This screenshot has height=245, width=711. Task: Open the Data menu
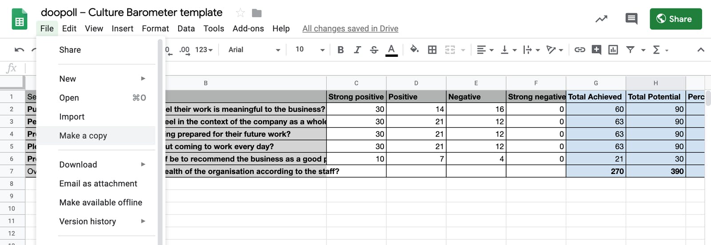[186, 28]
